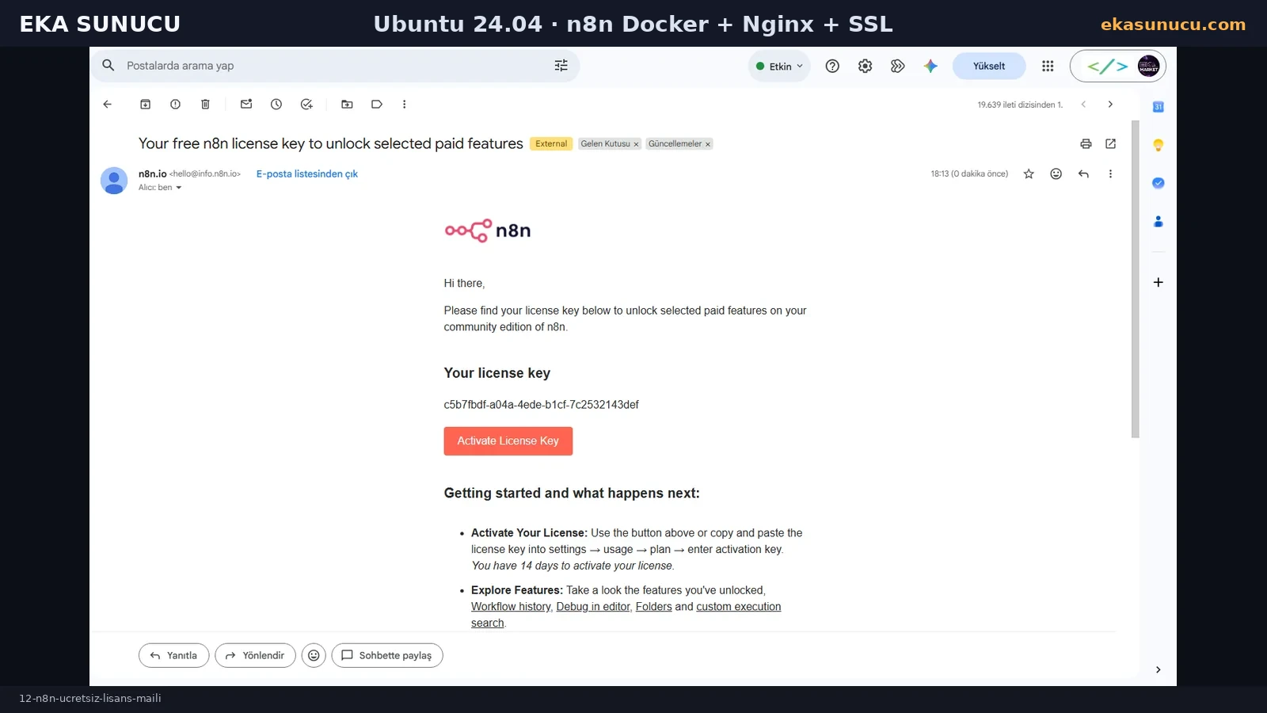Move email to a folder

347,105
